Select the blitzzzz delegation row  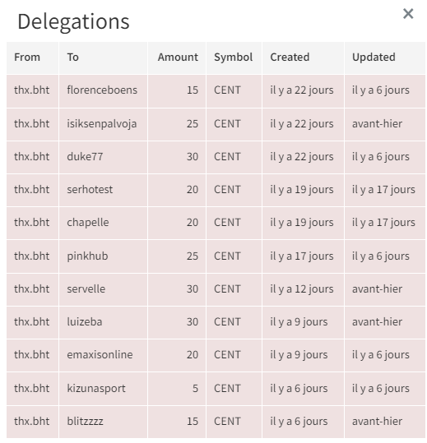point(216,422)
